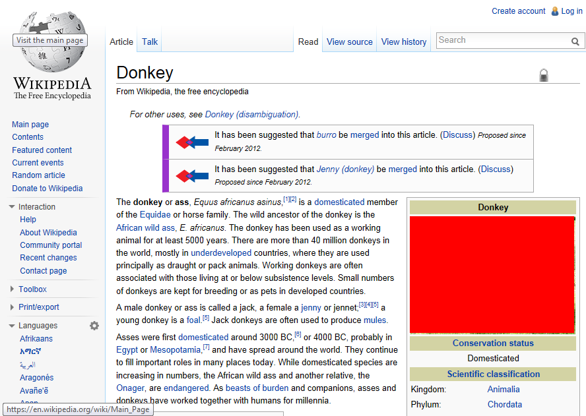Open Featured content link
The image size is (586, 416).
click(x=42, y=150)
